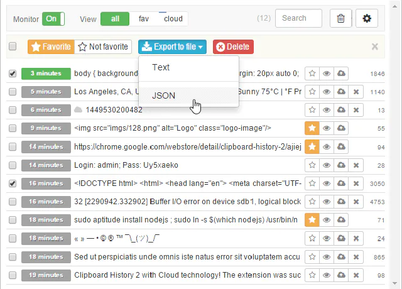
Task: Collapse the Export to file dropdown
Action: pos(172,46)
